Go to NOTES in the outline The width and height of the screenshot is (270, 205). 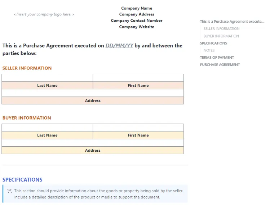(x=209, y=50)
